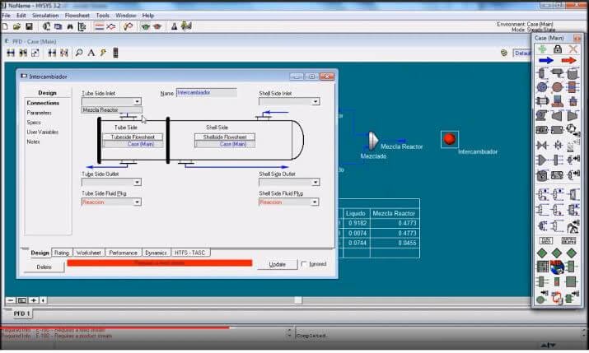The height and width of the screenshot is (353, 589).
Task: Click the PFD horizontal scrollbar thumb
Action: [x=298, y=300]
